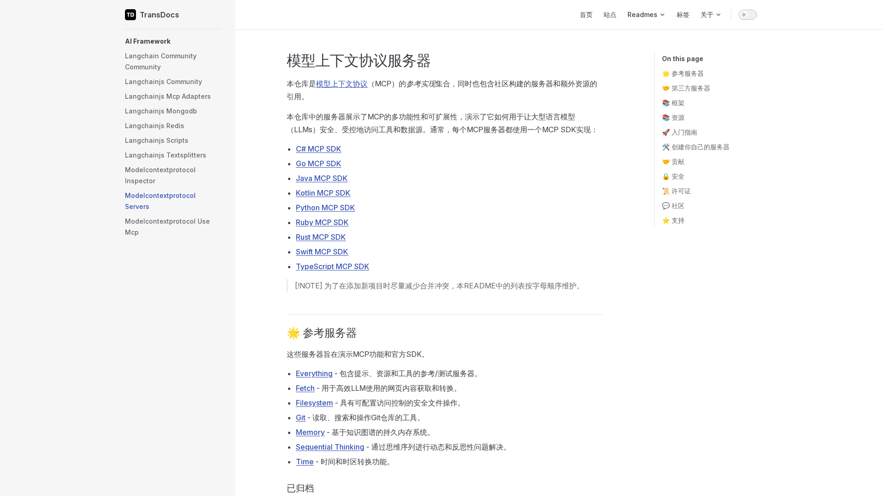Open the 标签 navigation item
Image resolution: width=882 pixels, height=496 pixels.
click(x=683, y=15)
